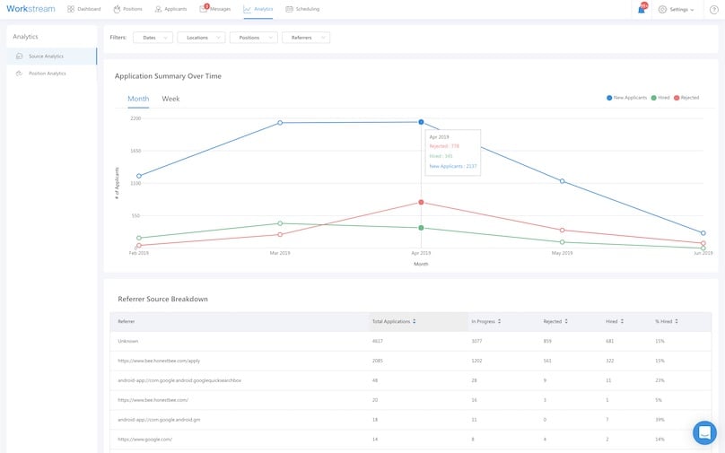The width and height of the screenshot is (725, 453).
Task: Click the Dashboard grid icon
Action: point(71,9)
